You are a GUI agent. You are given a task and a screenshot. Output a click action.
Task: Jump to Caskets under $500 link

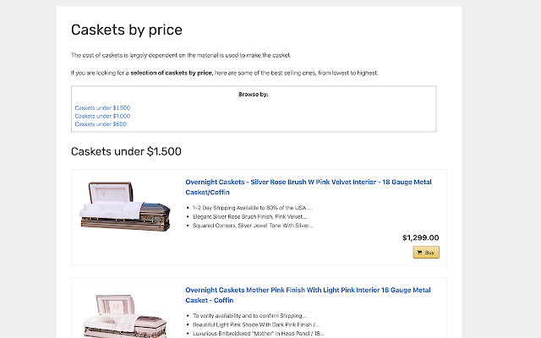click(101, 124)
